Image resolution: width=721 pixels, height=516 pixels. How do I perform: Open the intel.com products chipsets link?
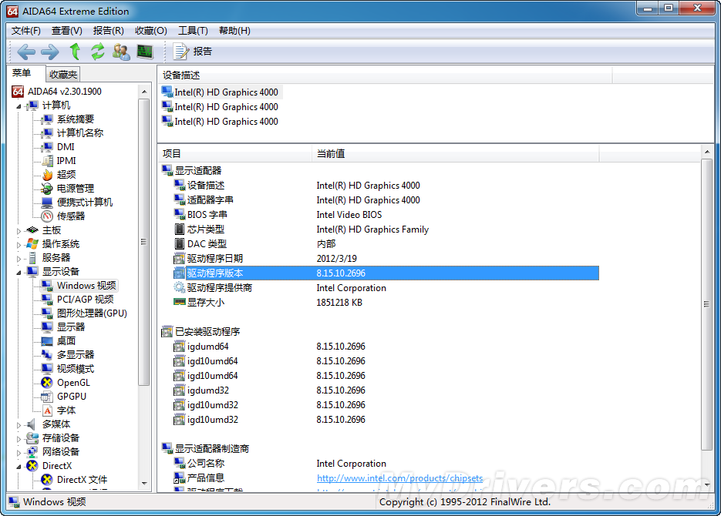(x=399, y=478)
